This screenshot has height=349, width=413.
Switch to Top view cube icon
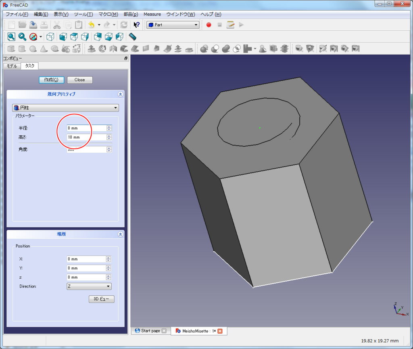(74, 37)
